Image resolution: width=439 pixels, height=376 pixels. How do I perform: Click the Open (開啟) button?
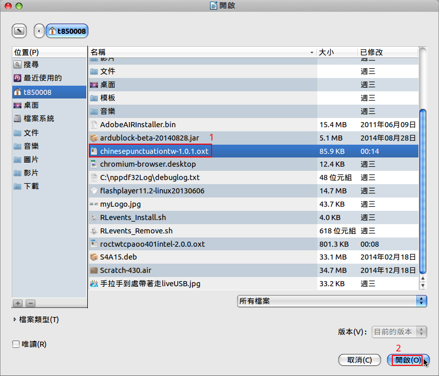(408, 360)
